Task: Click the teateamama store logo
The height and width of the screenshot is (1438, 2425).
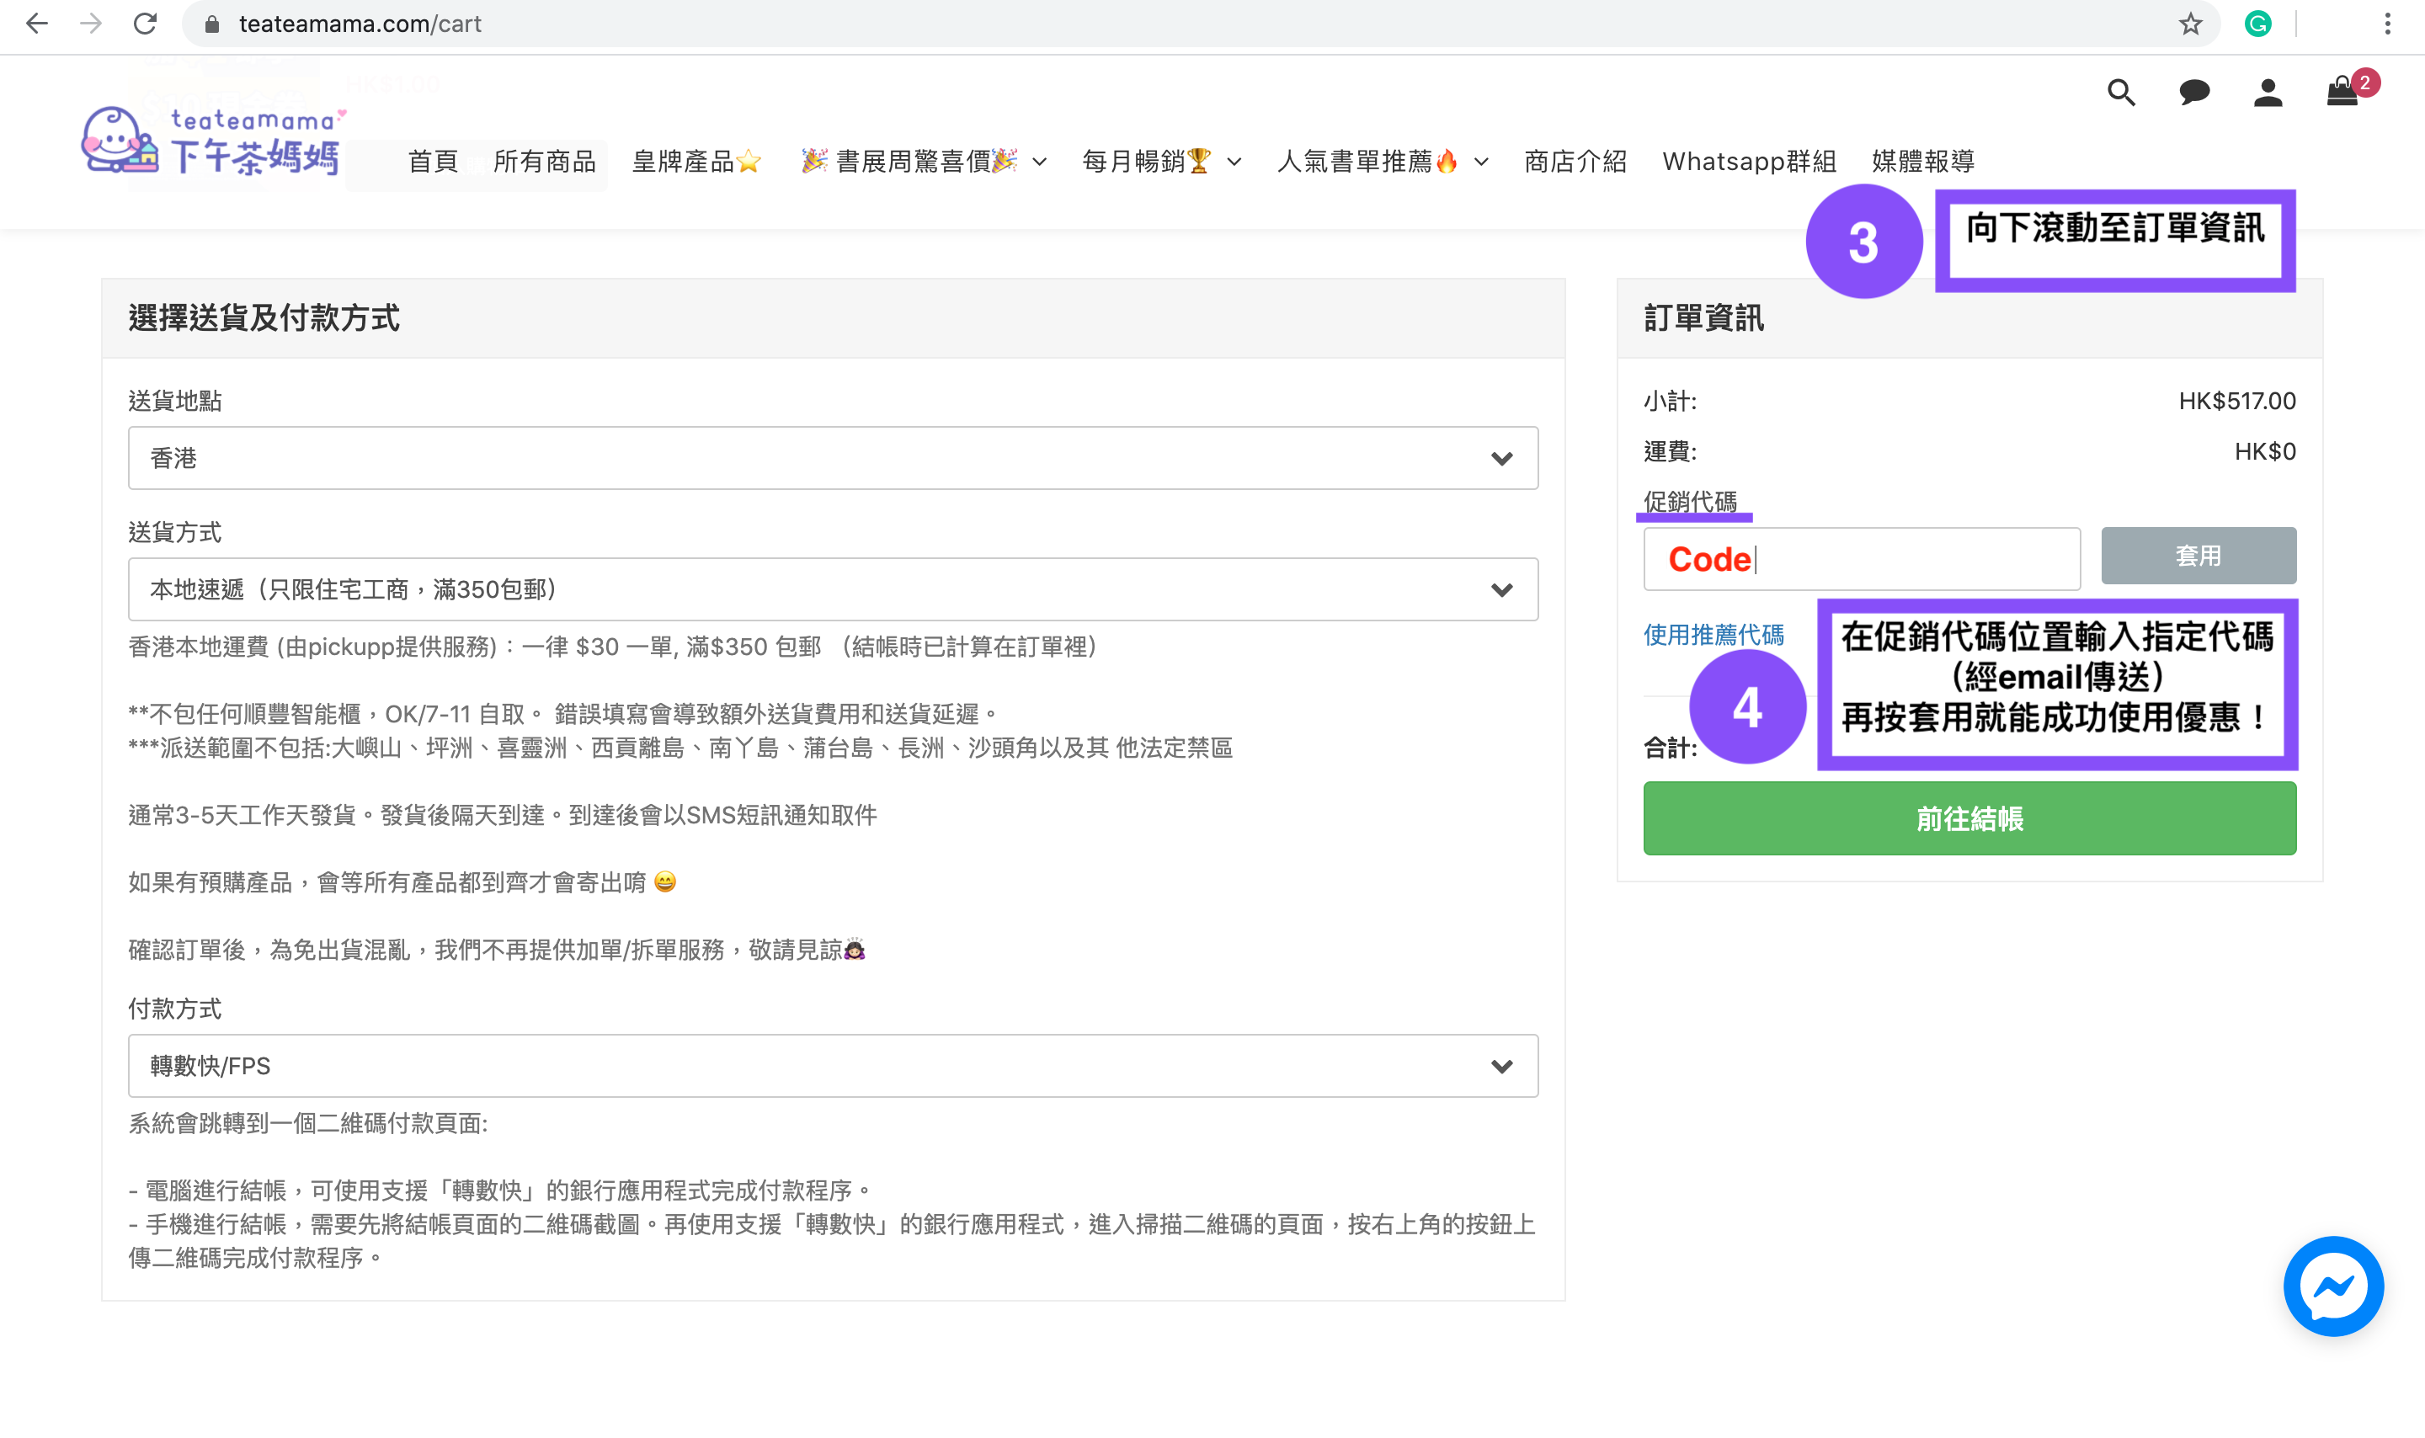Action: click(213, 141)
